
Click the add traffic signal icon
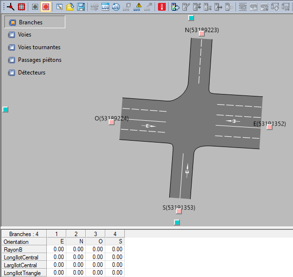pyautogui.click(x=175, y=7)
